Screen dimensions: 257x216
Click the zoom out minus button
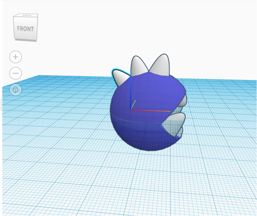pos(16,73)
